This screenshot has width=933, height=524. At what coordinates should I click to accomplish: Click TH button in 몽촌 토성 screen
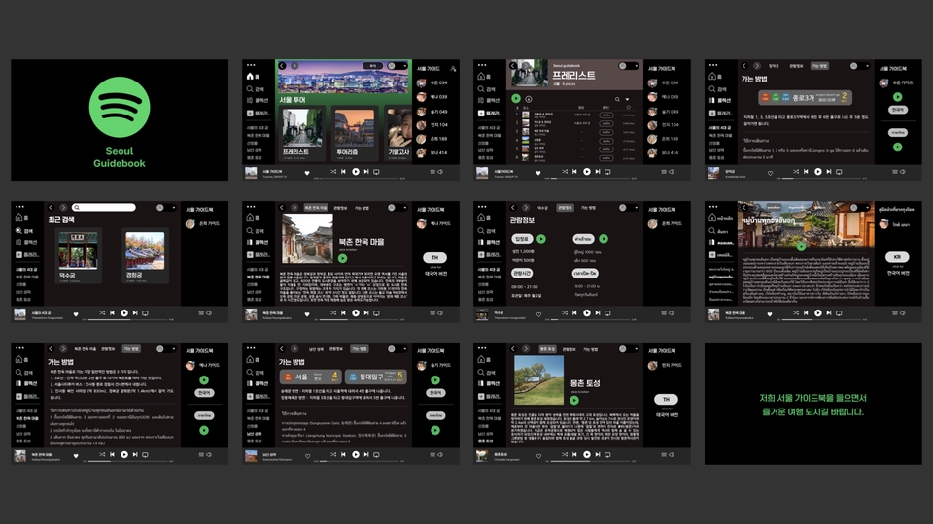tap(666, 399)
